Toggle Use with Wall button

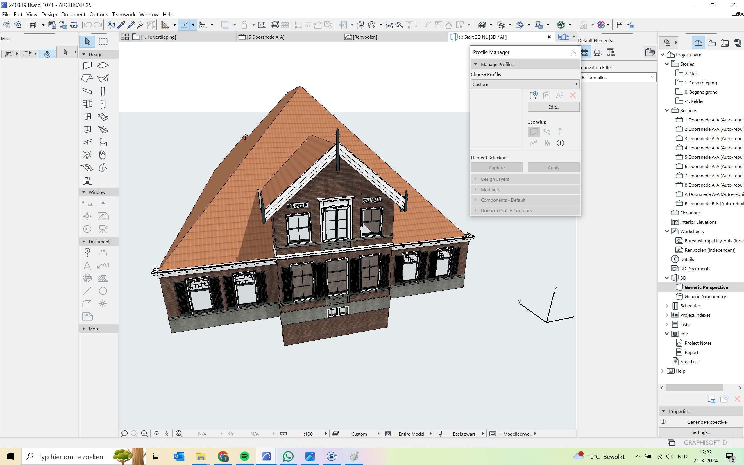[x=534, y=132]
